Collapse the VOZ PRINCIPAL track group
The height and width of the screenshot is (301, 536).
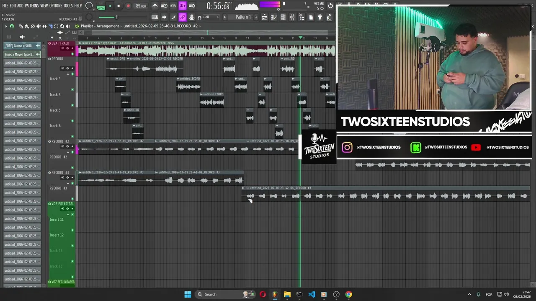[x=68, y=214]
